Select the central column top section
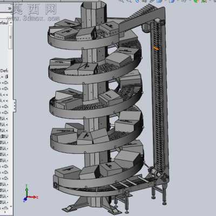 click(x=93, y=15)
